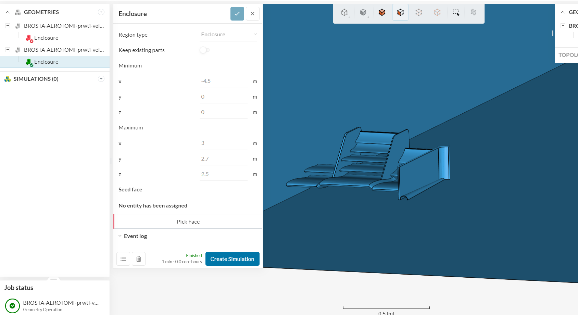Viewport: 578px width, 315px height.
Task: Activate edge selection mode (dotted wireframe cube)
Action: (419, 13)
